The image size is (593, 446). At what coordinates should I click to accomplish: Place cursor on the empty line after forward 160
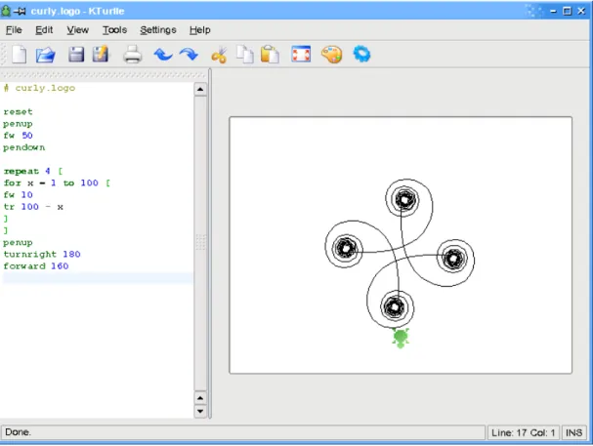pyautogui.click(x=98, y=278)
